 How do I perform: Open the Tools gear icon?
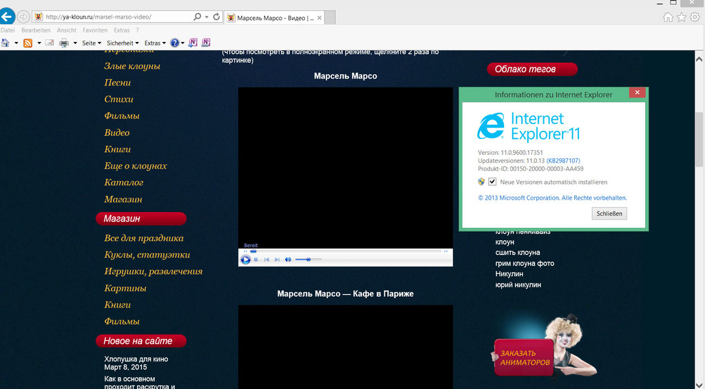(695, 17)
